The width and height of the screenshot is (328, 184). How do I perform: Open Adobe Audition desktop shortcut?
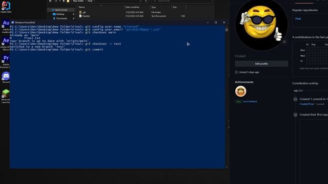6,26
